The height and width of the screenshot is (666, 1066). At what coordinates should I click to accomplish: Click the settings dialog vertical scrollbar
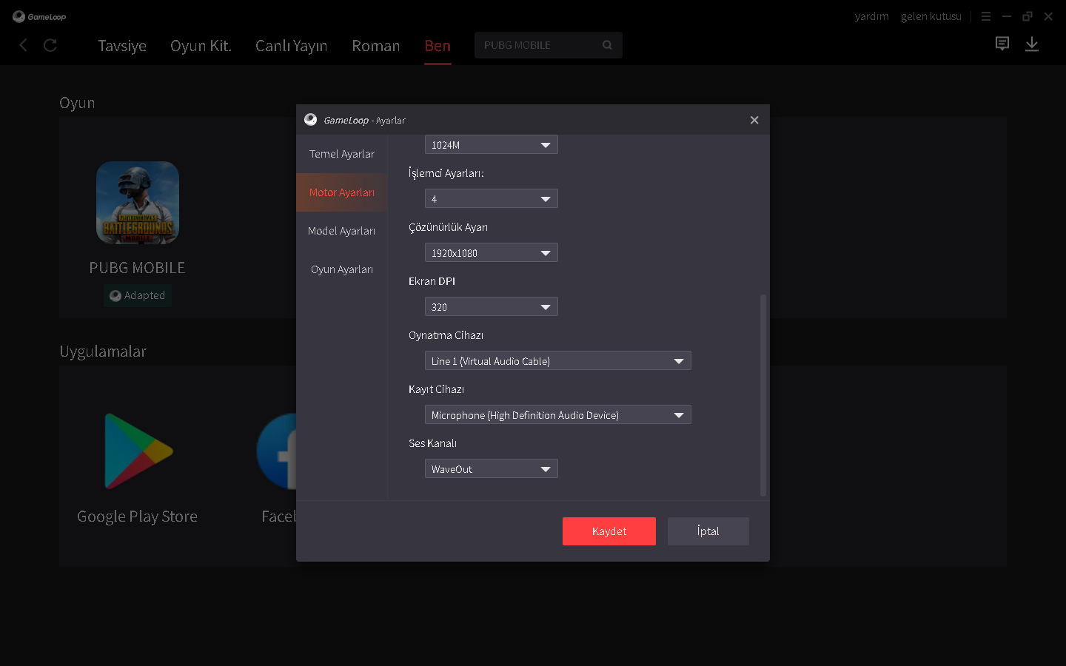tap(763, 395)
